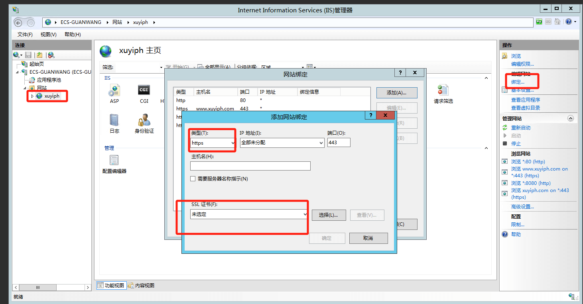Image resolution: width=583 pixels, height=304 pixels.
Task: Click browse icon for *:8080 (http)
Action: tap(504, 183)
